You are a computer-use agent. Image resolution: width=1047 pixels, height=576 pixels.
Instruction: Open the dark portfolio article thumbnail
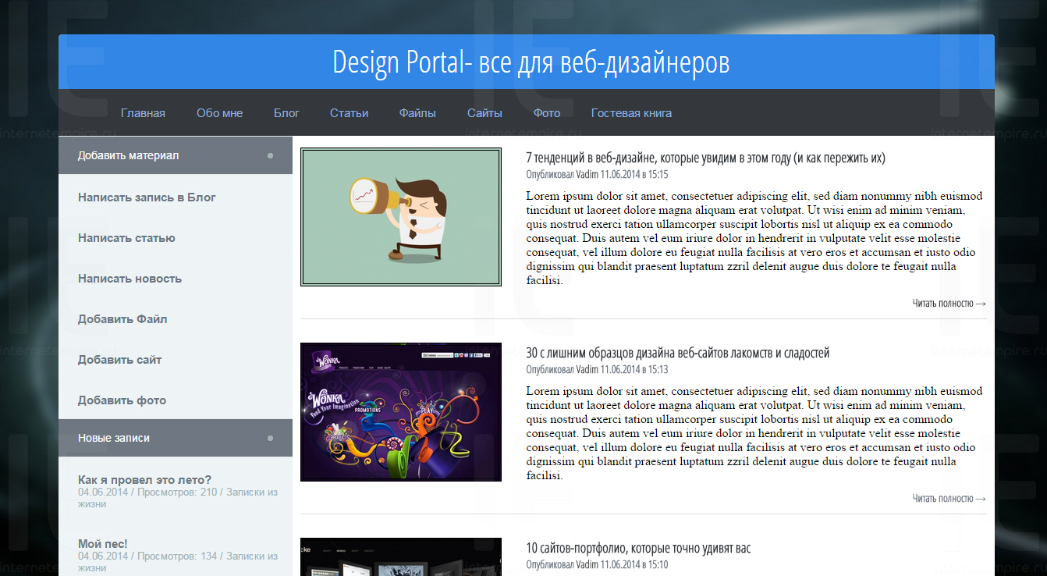[x=401, y=556]
